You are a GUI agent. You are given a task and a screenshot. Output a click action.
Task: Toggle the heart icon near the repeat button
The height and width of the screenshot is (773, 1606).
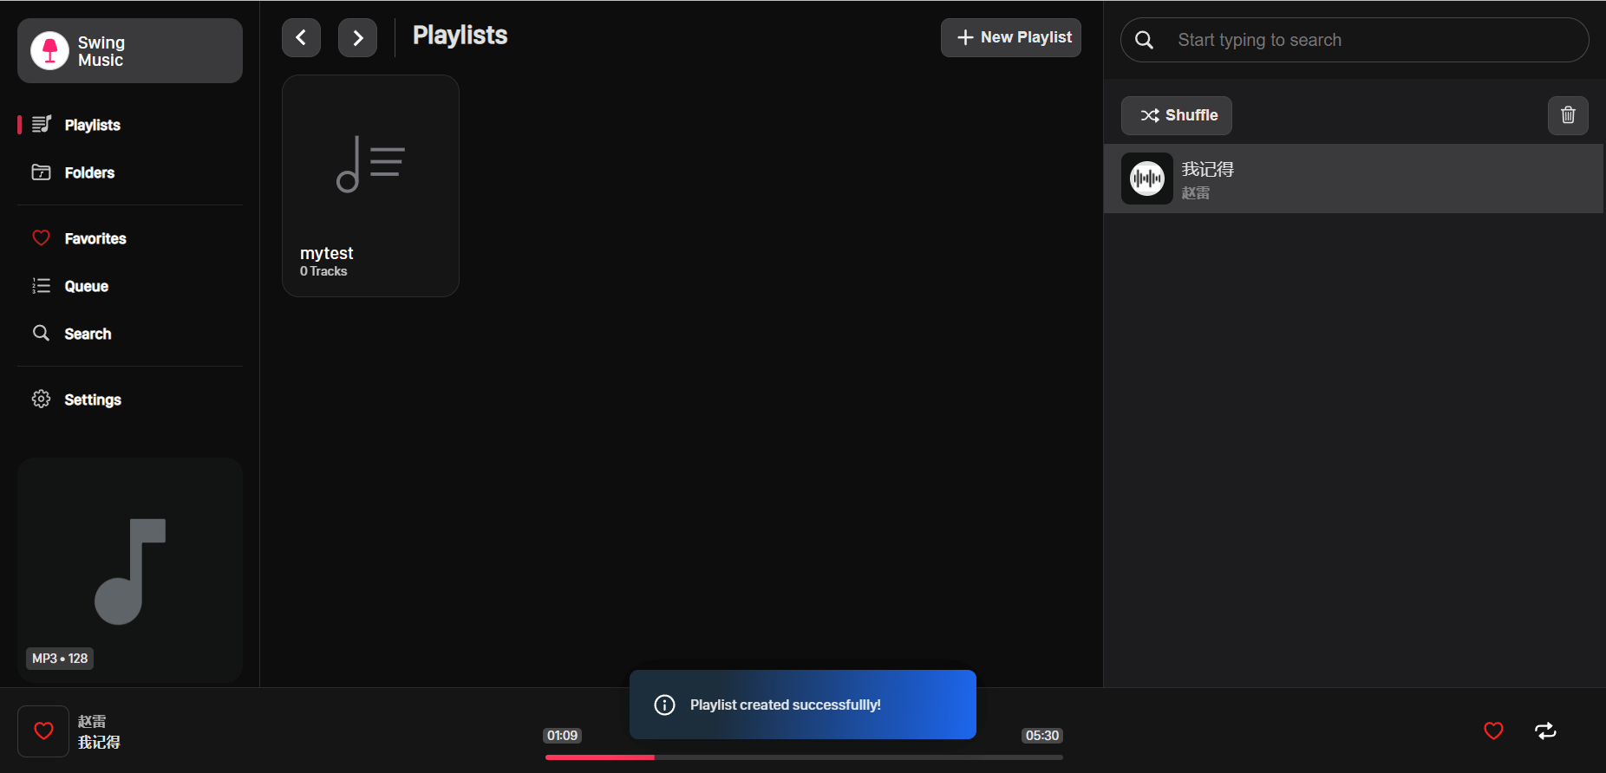(x=1492, y=731)
